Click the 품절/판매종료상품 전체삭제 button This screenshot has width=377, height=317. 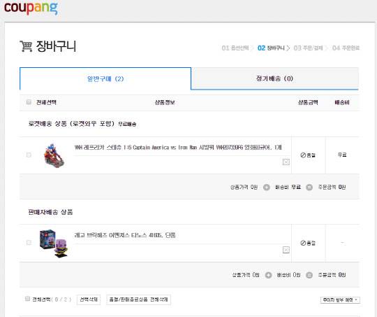click(x=138, y=300)
